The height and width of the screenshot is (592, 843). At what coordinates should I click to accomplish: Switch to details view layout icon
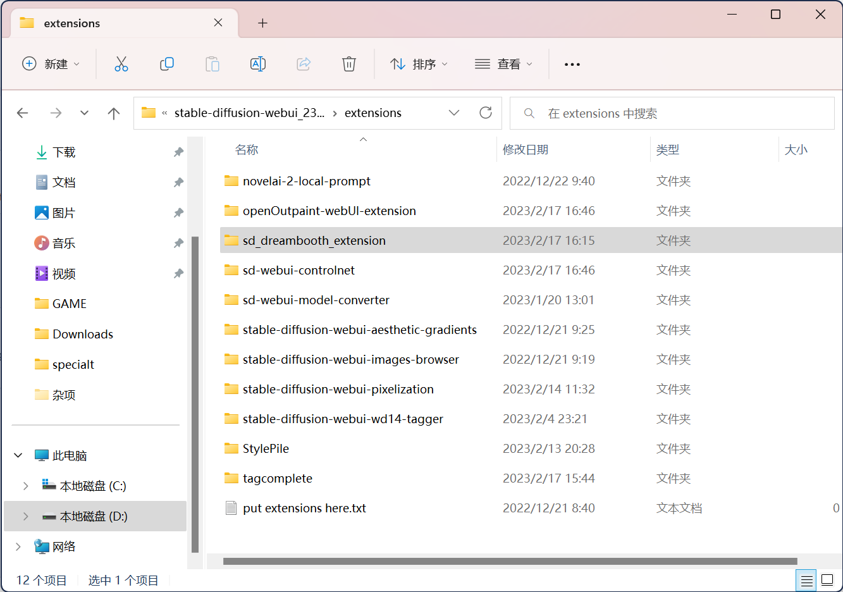pyautogui.click(x=806, y=580)
